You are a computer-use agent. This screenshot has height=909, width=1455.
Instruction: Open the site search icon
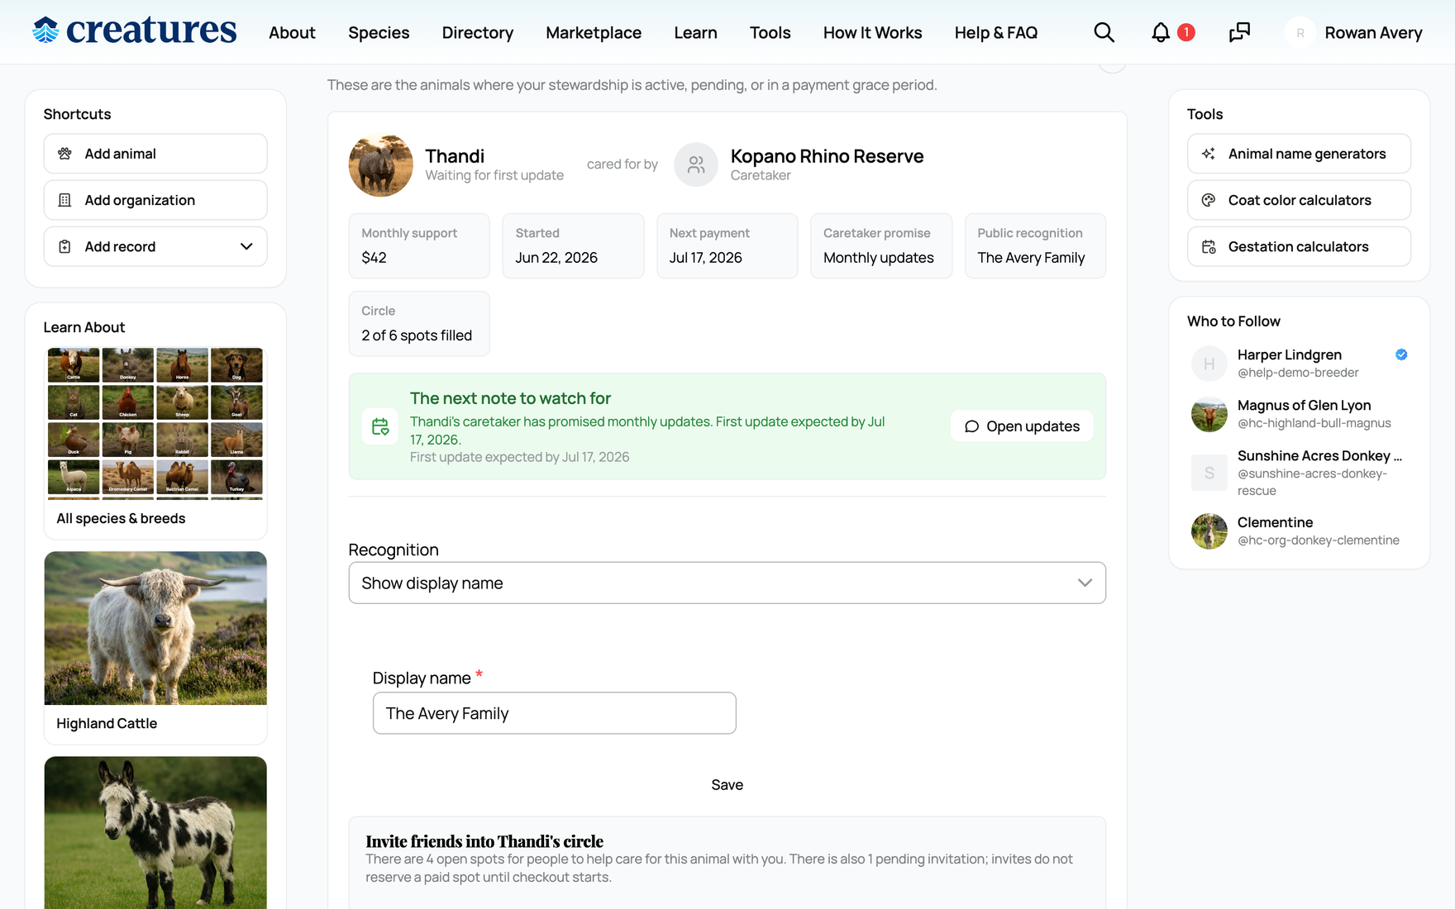(1104, 32)
